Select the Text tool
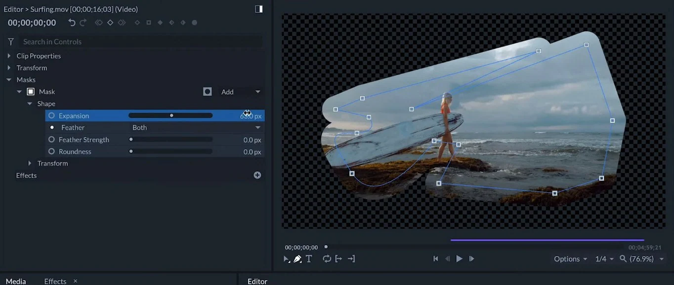The image size is (674, 285). tap(308, 258)
